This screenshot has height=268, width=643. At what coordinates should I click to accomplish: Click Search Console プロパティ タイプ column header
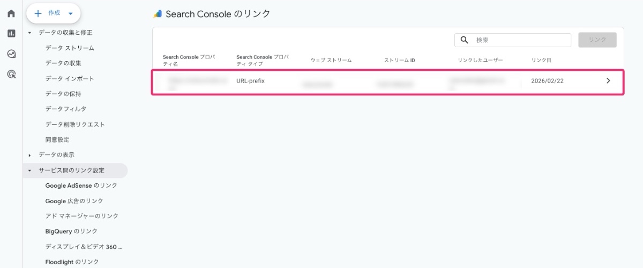pyautogui.click(x=263, y=61)
